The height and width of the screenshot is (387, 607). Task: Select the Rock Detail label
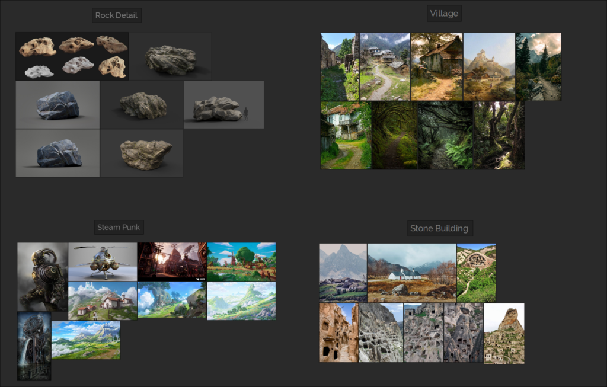(x=117, y=15)
